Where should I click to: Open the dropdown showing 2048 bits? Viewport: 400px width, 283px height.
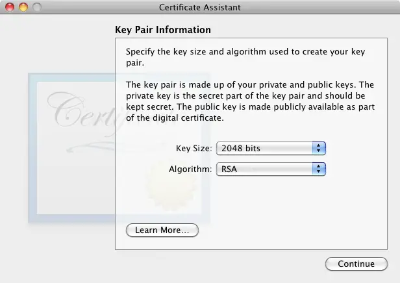pyautogui.click(x=265, y=149)
